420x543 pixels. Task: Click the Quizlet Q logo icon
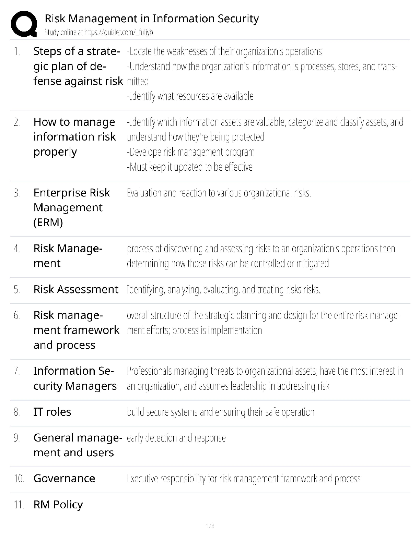click(24, 24)
